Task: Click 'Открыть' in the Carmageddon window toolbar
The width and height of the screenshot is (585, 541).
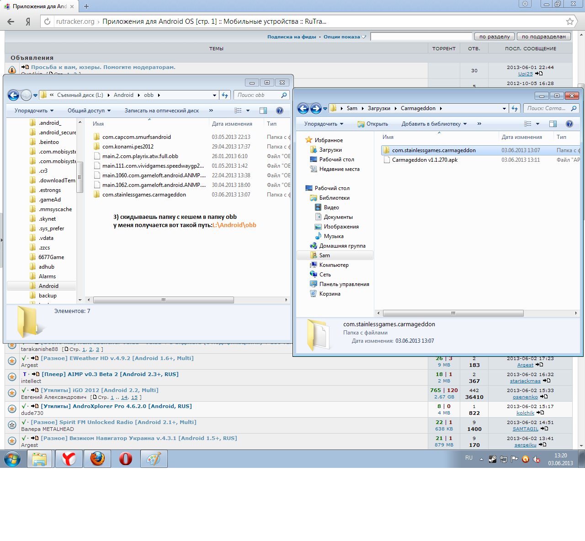Action: point(372,124)
